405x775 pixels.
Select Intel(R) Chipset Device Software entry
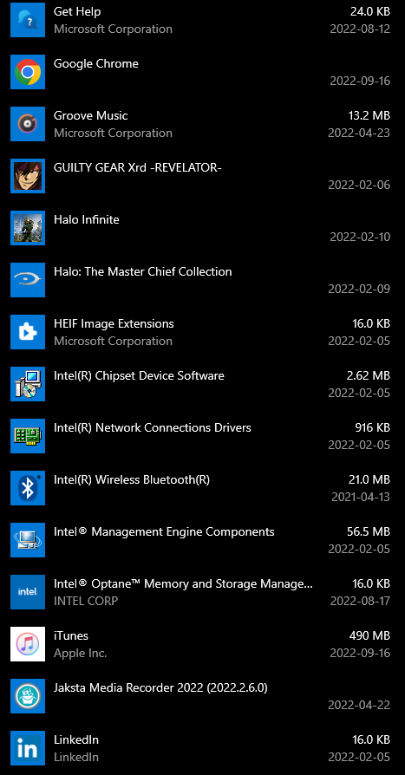point(200,384)
